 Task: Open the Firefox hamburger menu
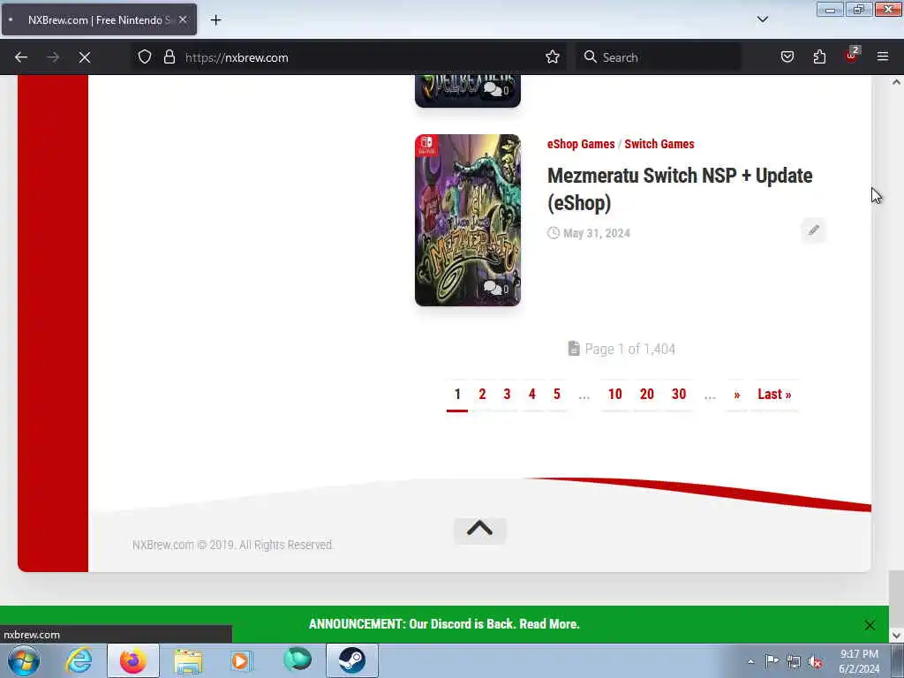coord(883,57)
